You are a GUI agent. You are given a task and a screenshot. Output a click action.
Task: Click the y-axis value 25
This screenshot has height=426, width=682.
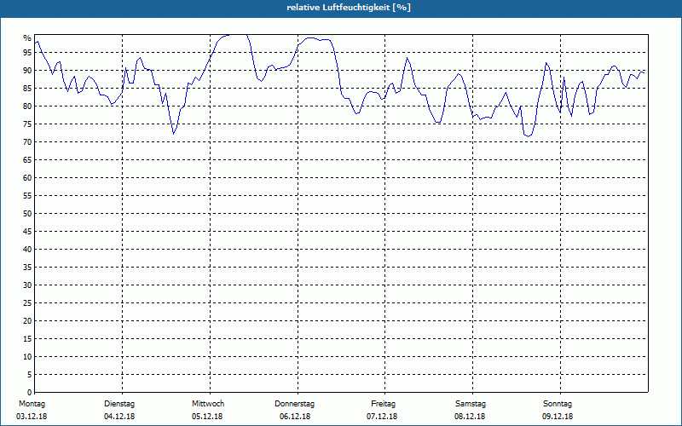[27, 303]
